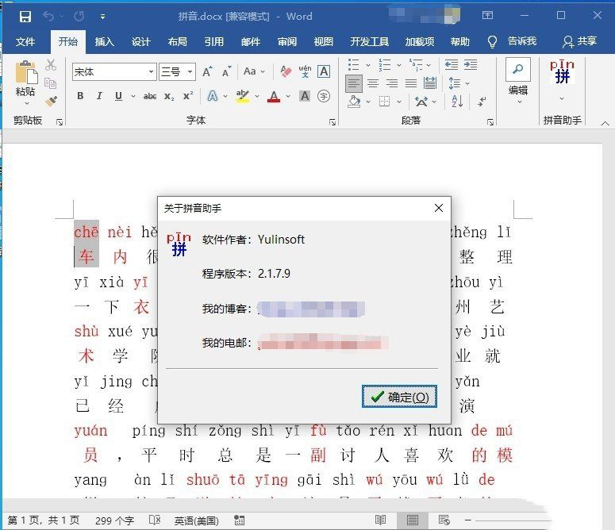This screenshot has width=615, height=530.
Task: Apply the yellow text highlight color
Action: tap(243, 97)
